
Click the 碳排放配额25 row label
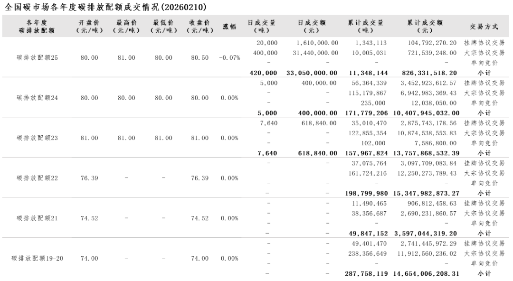(x=37, y=58)
